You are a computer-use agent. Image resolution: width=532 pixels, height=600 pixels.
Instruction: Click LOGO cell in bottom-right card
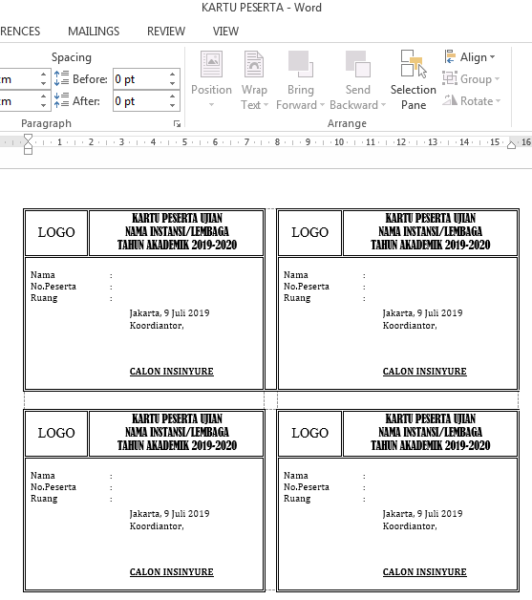point(309,433)
